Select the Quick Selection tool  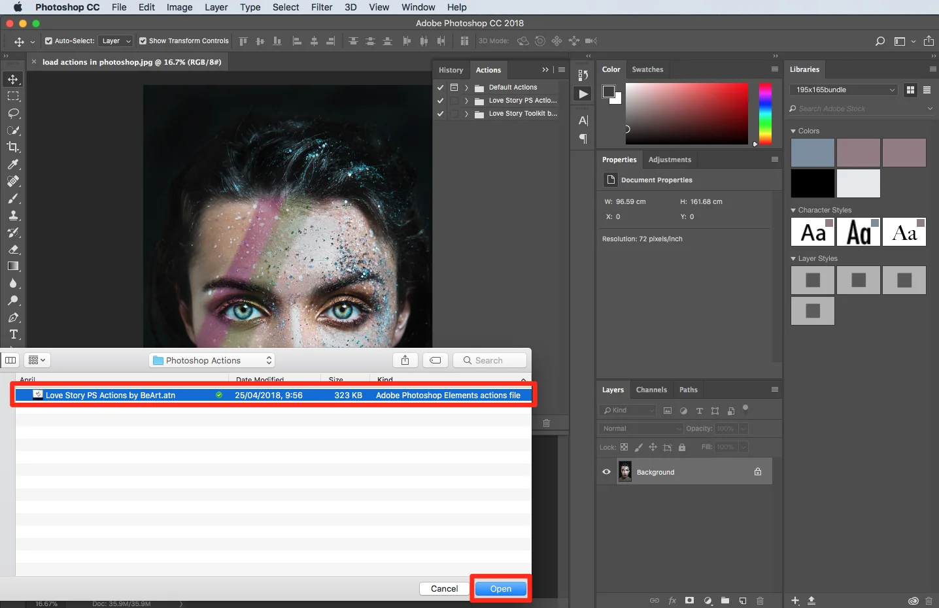pos(13,130)
